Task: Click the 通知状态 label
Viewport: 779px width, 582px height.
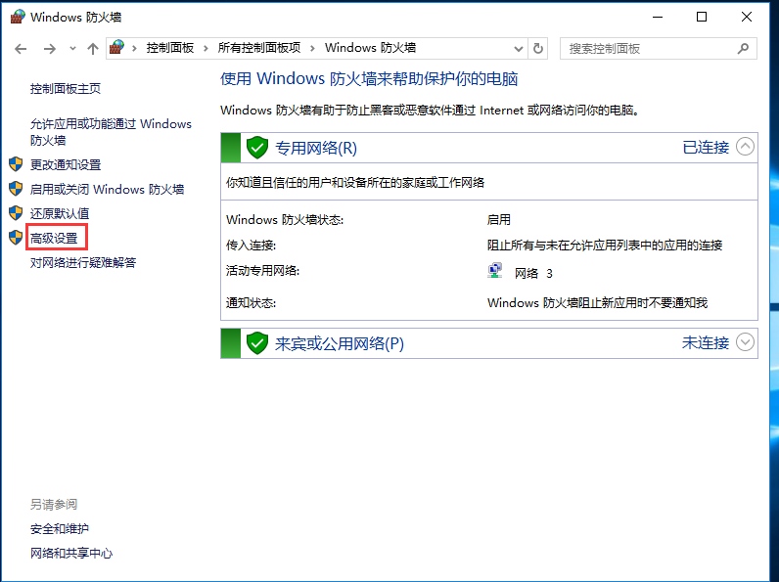Action: [x=251, y=303]
